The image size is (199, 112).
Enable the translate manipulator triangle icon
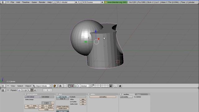pyautogui.click(x=72, y=86)
